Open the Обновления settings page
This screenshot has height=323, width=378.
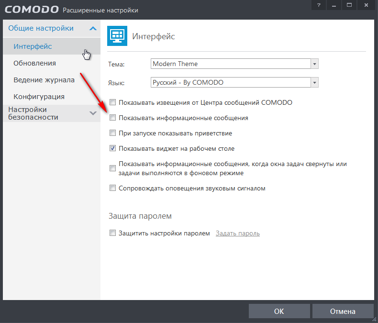35,63
